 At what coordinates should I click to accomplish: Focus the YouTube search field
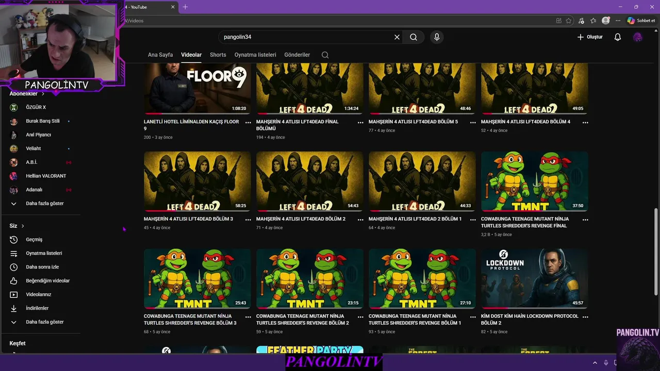pos(306,37)
